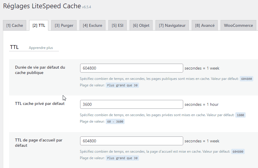Click the v6.5.4 version text

86,7
